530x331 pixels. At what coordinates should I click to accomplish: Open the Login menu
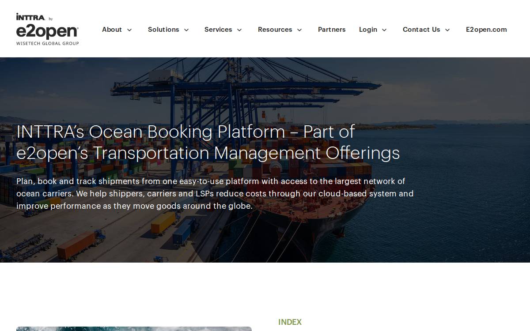pos(368,30)
